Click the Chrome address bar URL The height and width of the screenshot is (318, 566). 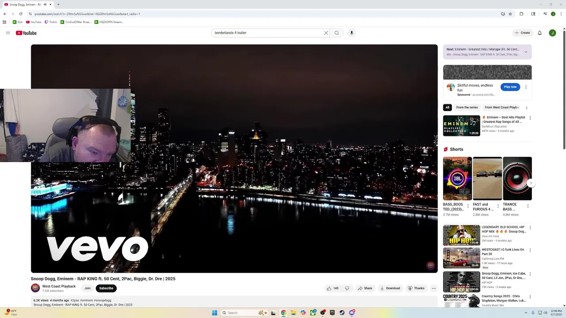[x=87, y=14]
